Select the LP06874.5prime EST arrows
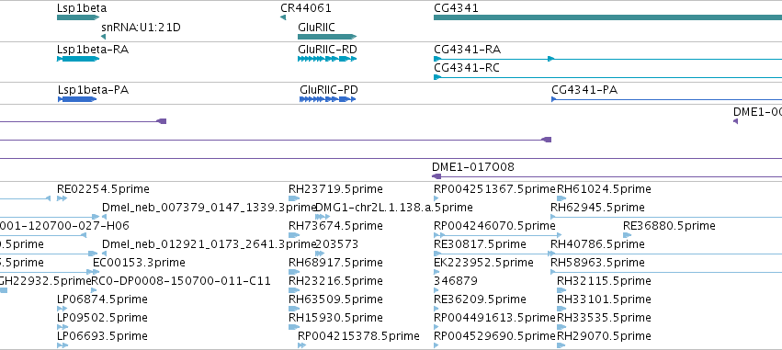Viewport: 782px width, 350px height. click(62, 309)
